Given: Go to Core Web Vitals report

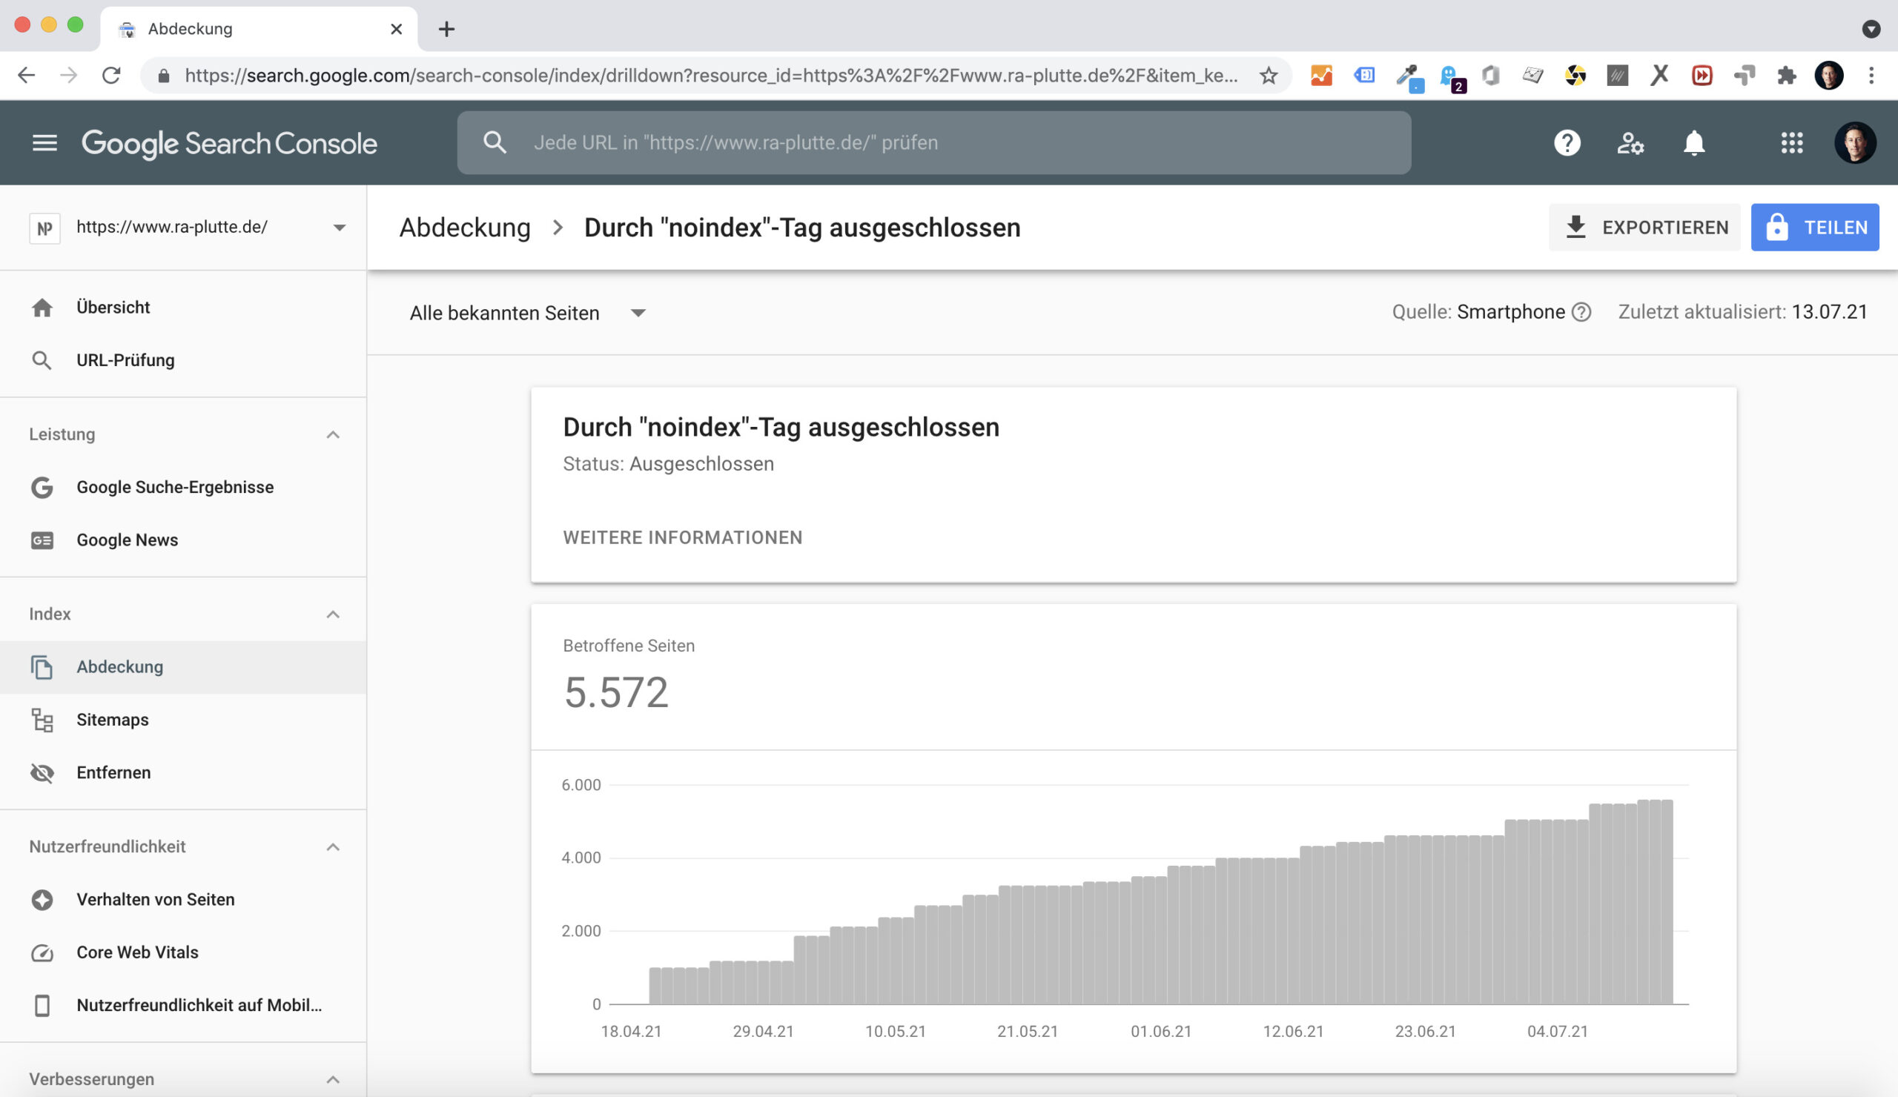Looking at the screenshot, I should coord(137,952).
